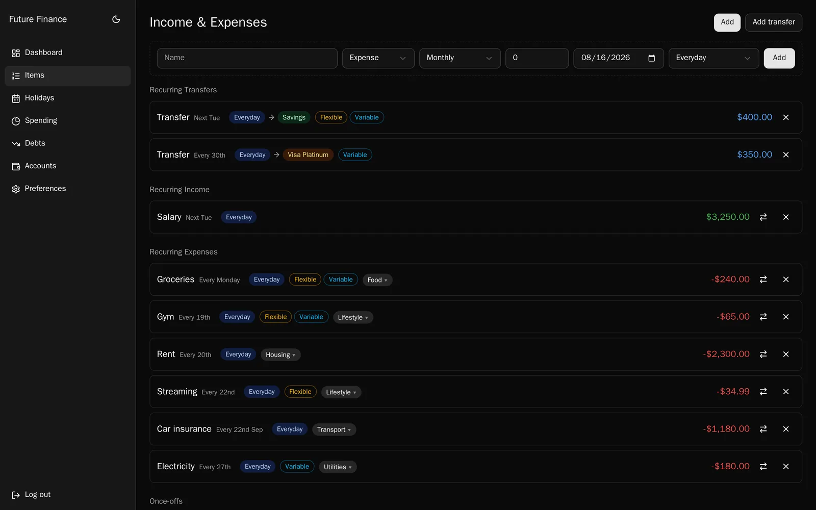
Task: Open Accounts in sidebar
Action: pos(67,166)
